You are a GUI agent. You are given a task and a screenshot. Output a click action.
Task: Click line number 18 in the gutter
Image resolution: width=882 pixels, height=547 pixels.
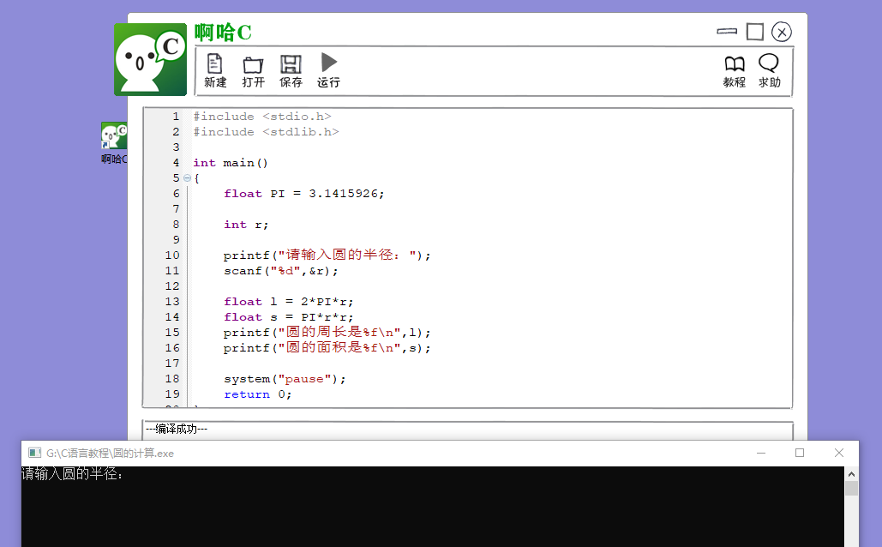click(x=172, y=379)
